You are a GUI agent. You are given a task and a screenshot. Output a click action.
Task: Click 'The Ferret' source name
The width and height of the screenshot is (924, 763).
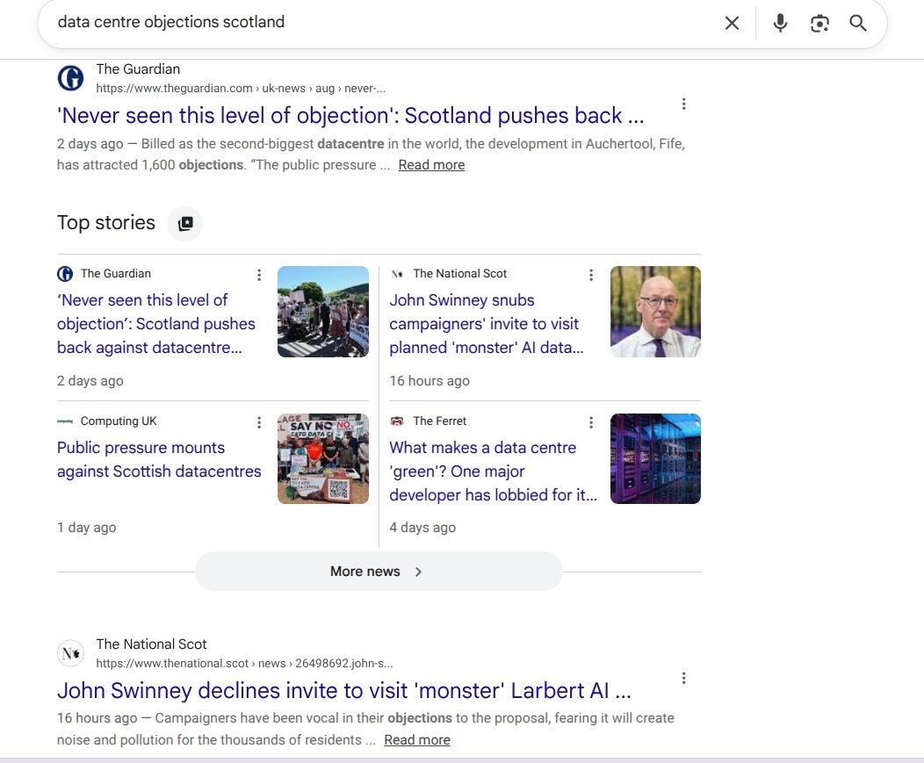tap(440, 421)
